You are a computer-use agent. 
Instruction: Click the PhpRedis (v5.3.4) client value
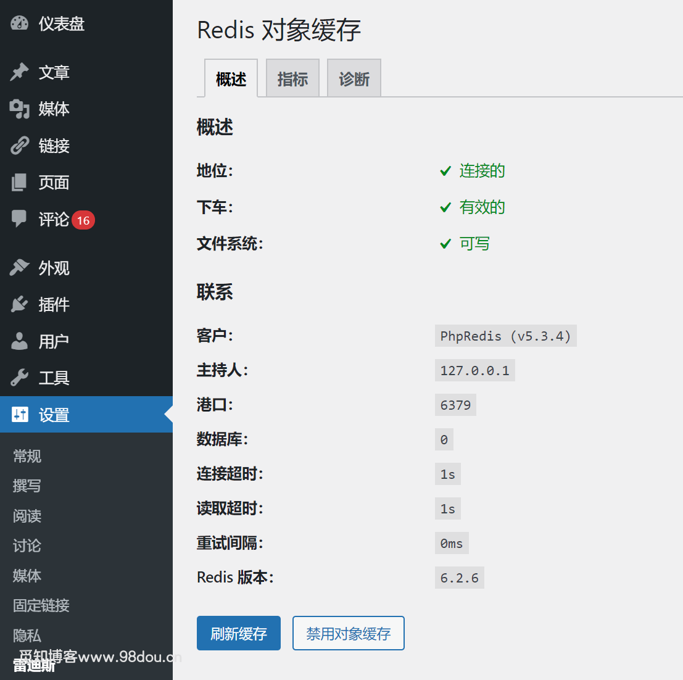(x=506, y=336)
